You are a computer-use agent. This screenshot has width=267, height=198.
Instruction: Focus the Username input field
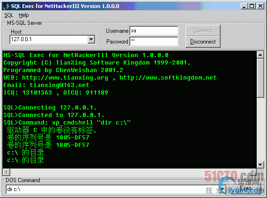coord(154,30)
